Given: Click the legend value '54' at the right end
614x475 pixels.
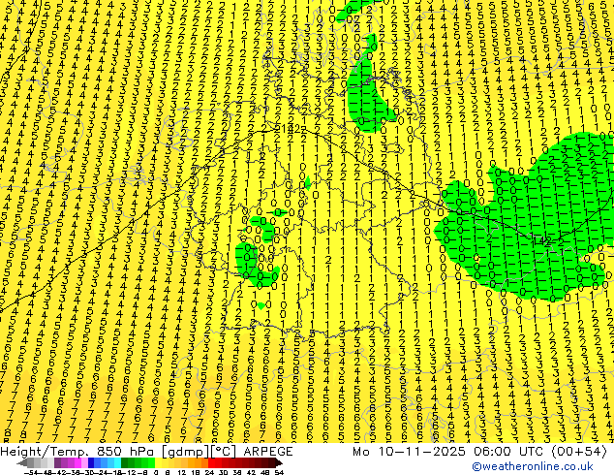Looking at the screenshot, I should coord(279,472).
